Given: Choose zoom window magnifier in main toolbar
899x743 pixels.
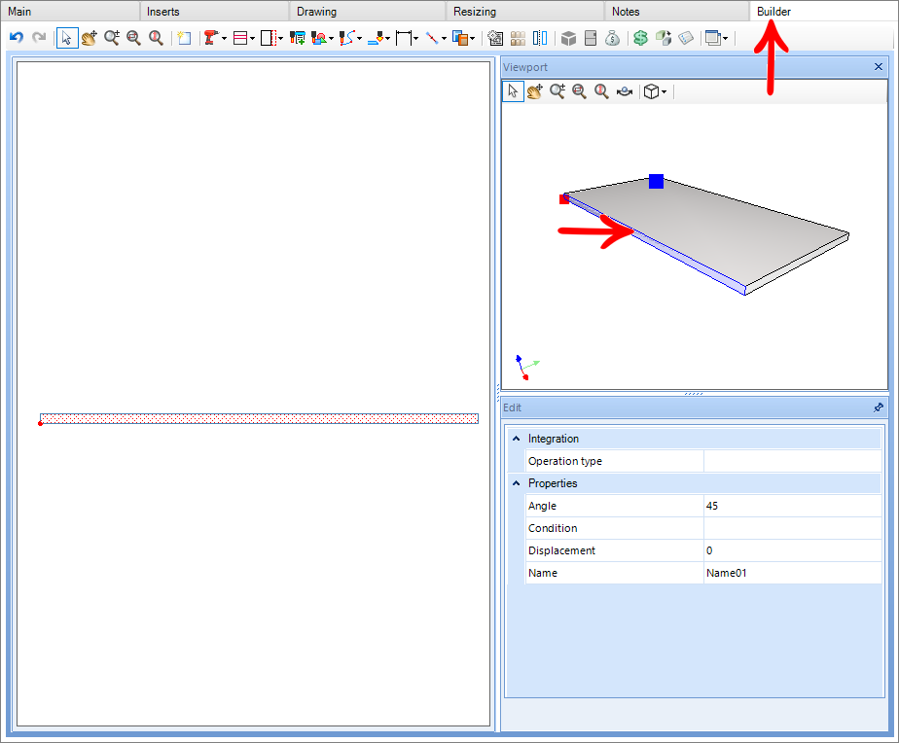Looking at the screenshot, I should click(133, 38).
